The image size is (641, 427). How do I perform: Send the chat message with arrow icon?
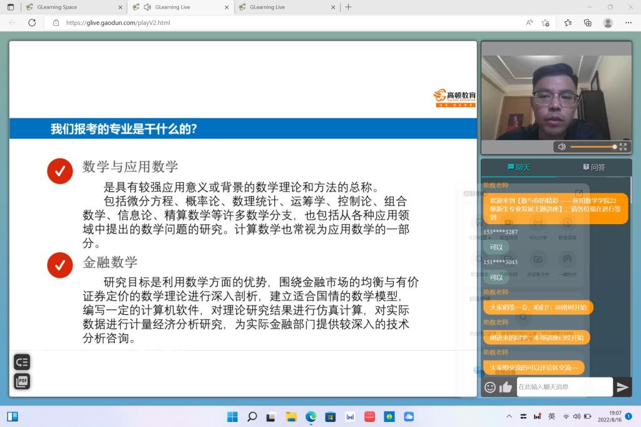point(622,387)
